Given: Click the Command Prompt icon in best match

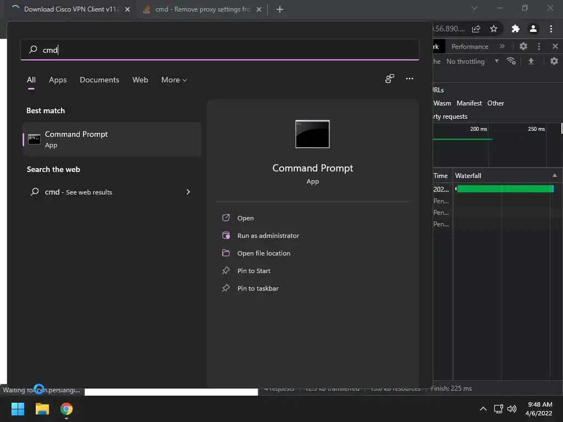Looking at the screenshot, I should pyautogui.click(x=34, y=139).
